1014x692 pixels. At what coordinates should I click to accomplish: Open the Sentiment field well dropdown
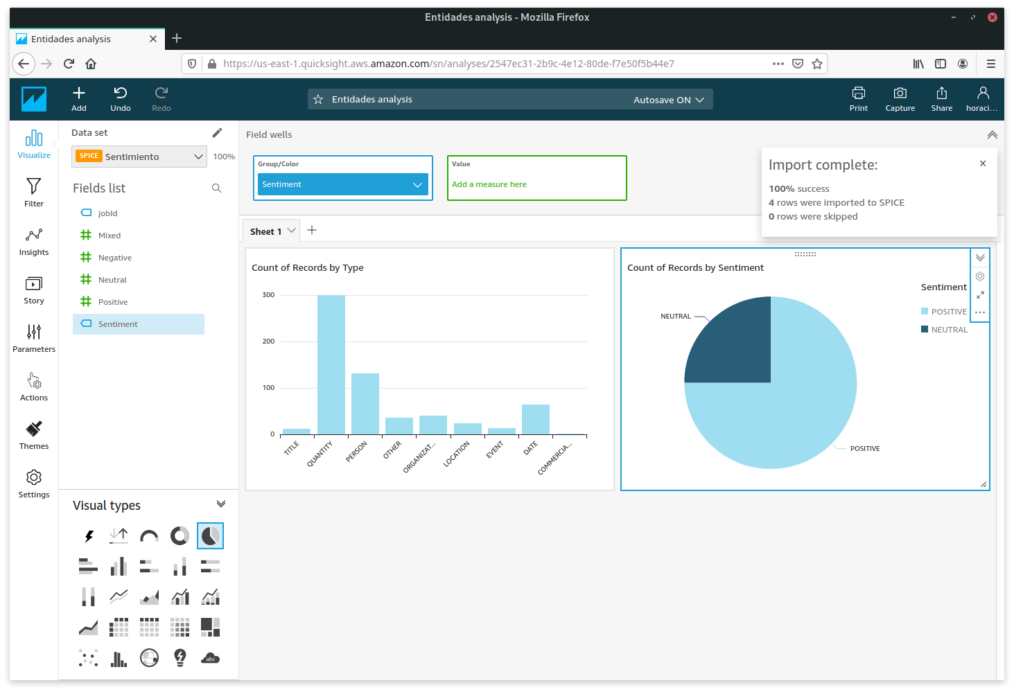[x=343, y=184]
